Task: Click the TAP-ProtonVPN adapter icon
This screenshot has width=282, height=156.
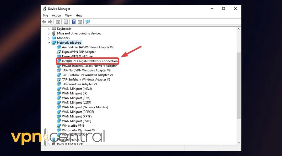Action: click(x=59, y=75)
